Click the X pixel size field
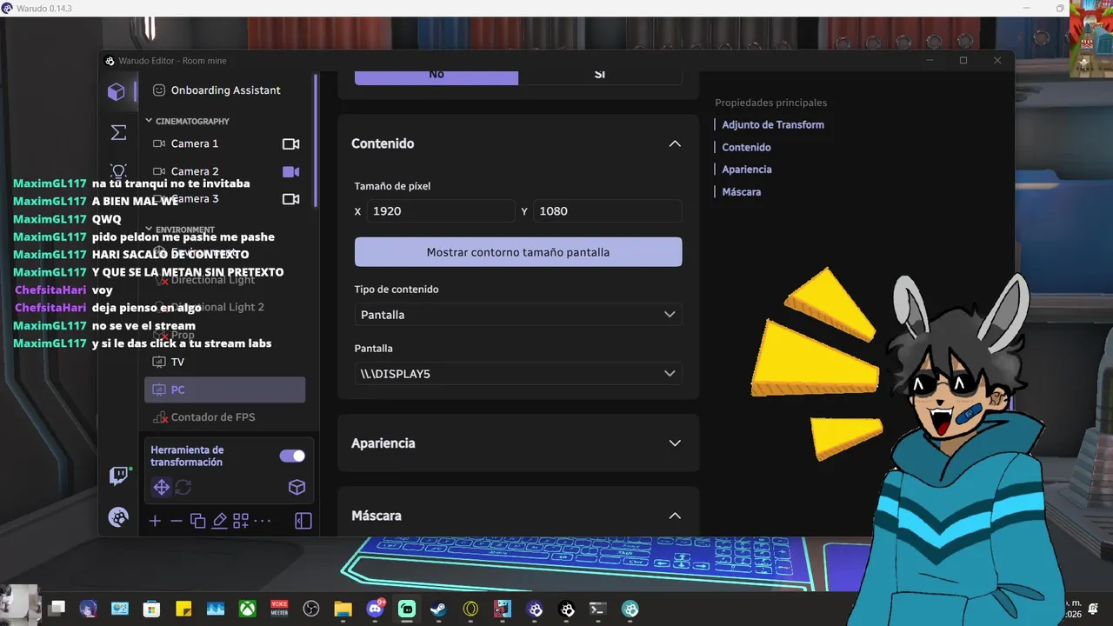The width and height of the screenshot is (1113, 626). coord(441,211)
